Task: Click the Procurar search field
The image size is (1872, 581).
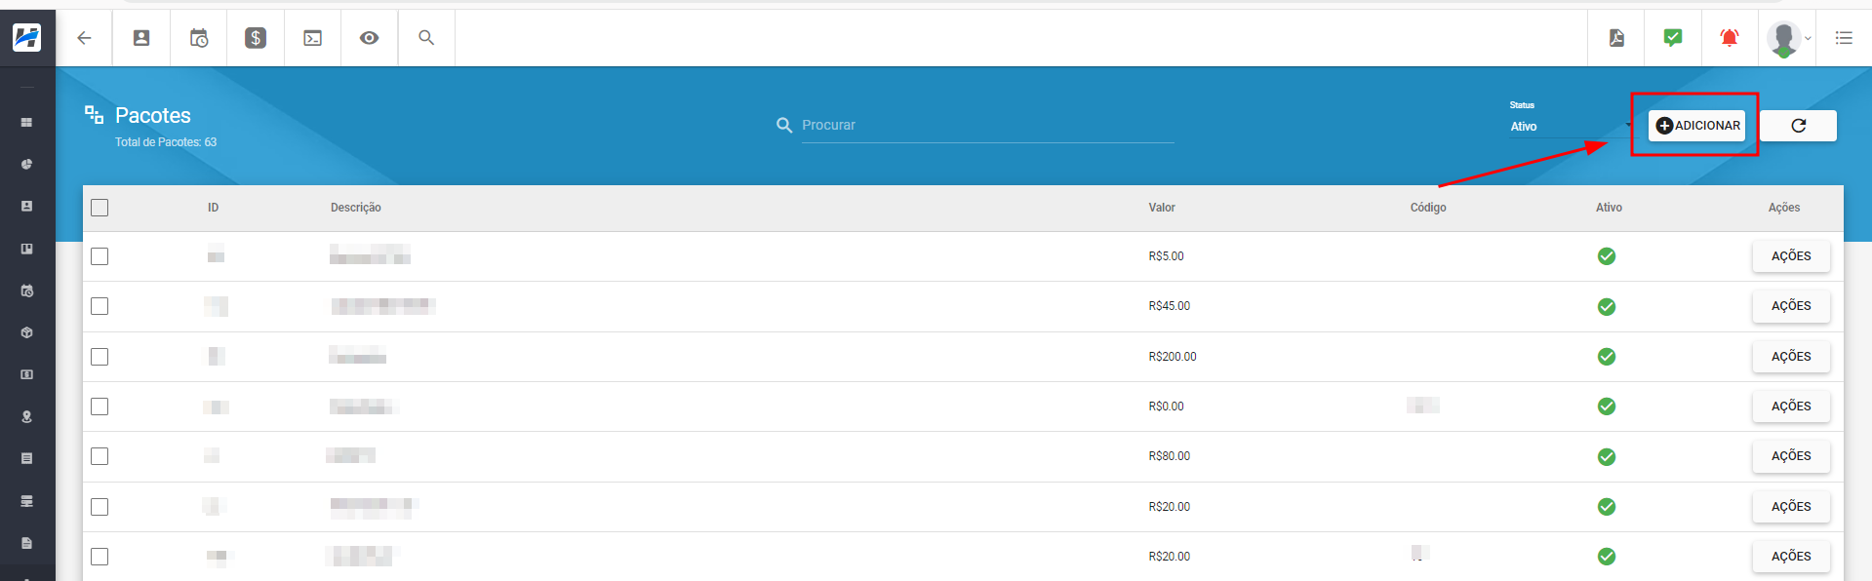Action: pos(985,126)
